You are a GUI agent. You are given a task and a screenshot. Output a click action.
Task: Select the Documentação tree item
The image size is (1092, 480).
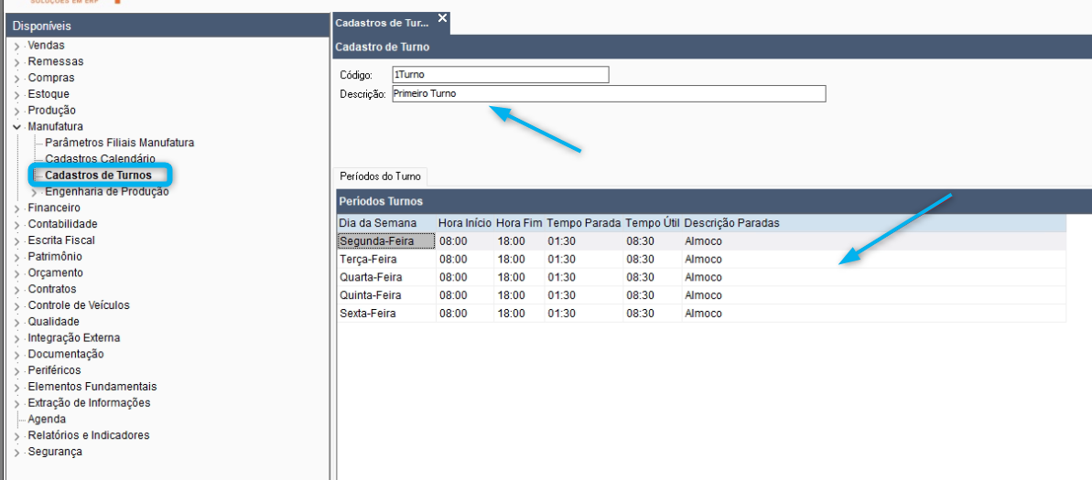click(66, 354)
